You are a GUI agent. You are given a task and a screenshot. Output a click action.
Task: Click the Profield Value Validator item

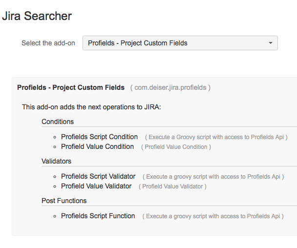96,186
